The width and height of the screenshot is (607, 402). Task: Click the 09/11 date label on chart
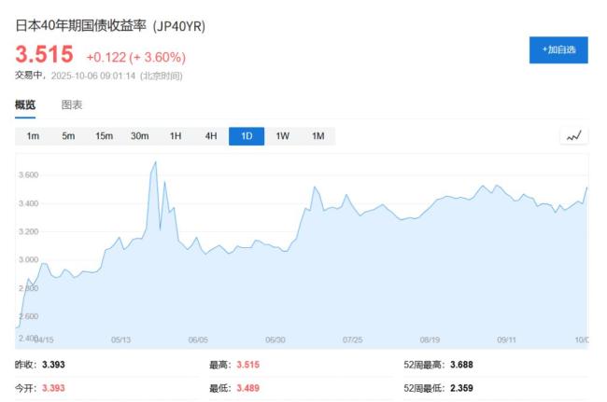coord(506,340)
